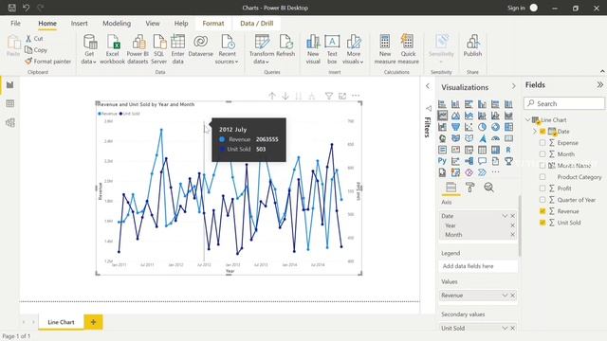Open the Analytics magnifier tab
Viewport: 607px width, 341px height.
[489, 188]
